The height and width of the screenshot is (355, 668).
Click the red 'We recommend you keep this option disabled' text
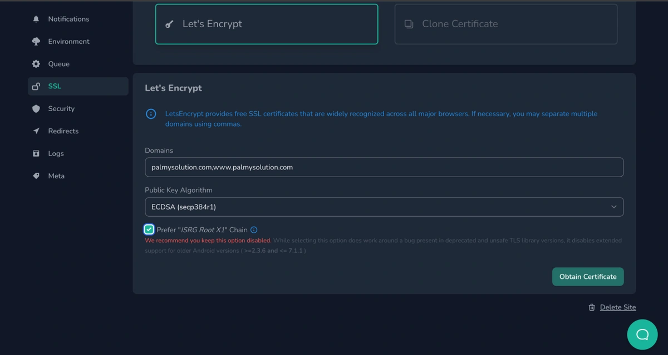[208, 241]
